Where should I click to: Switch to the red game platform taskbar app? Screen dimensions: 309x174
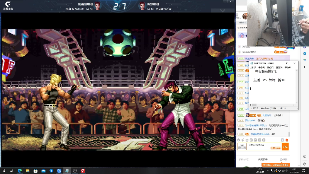[83, 171]
